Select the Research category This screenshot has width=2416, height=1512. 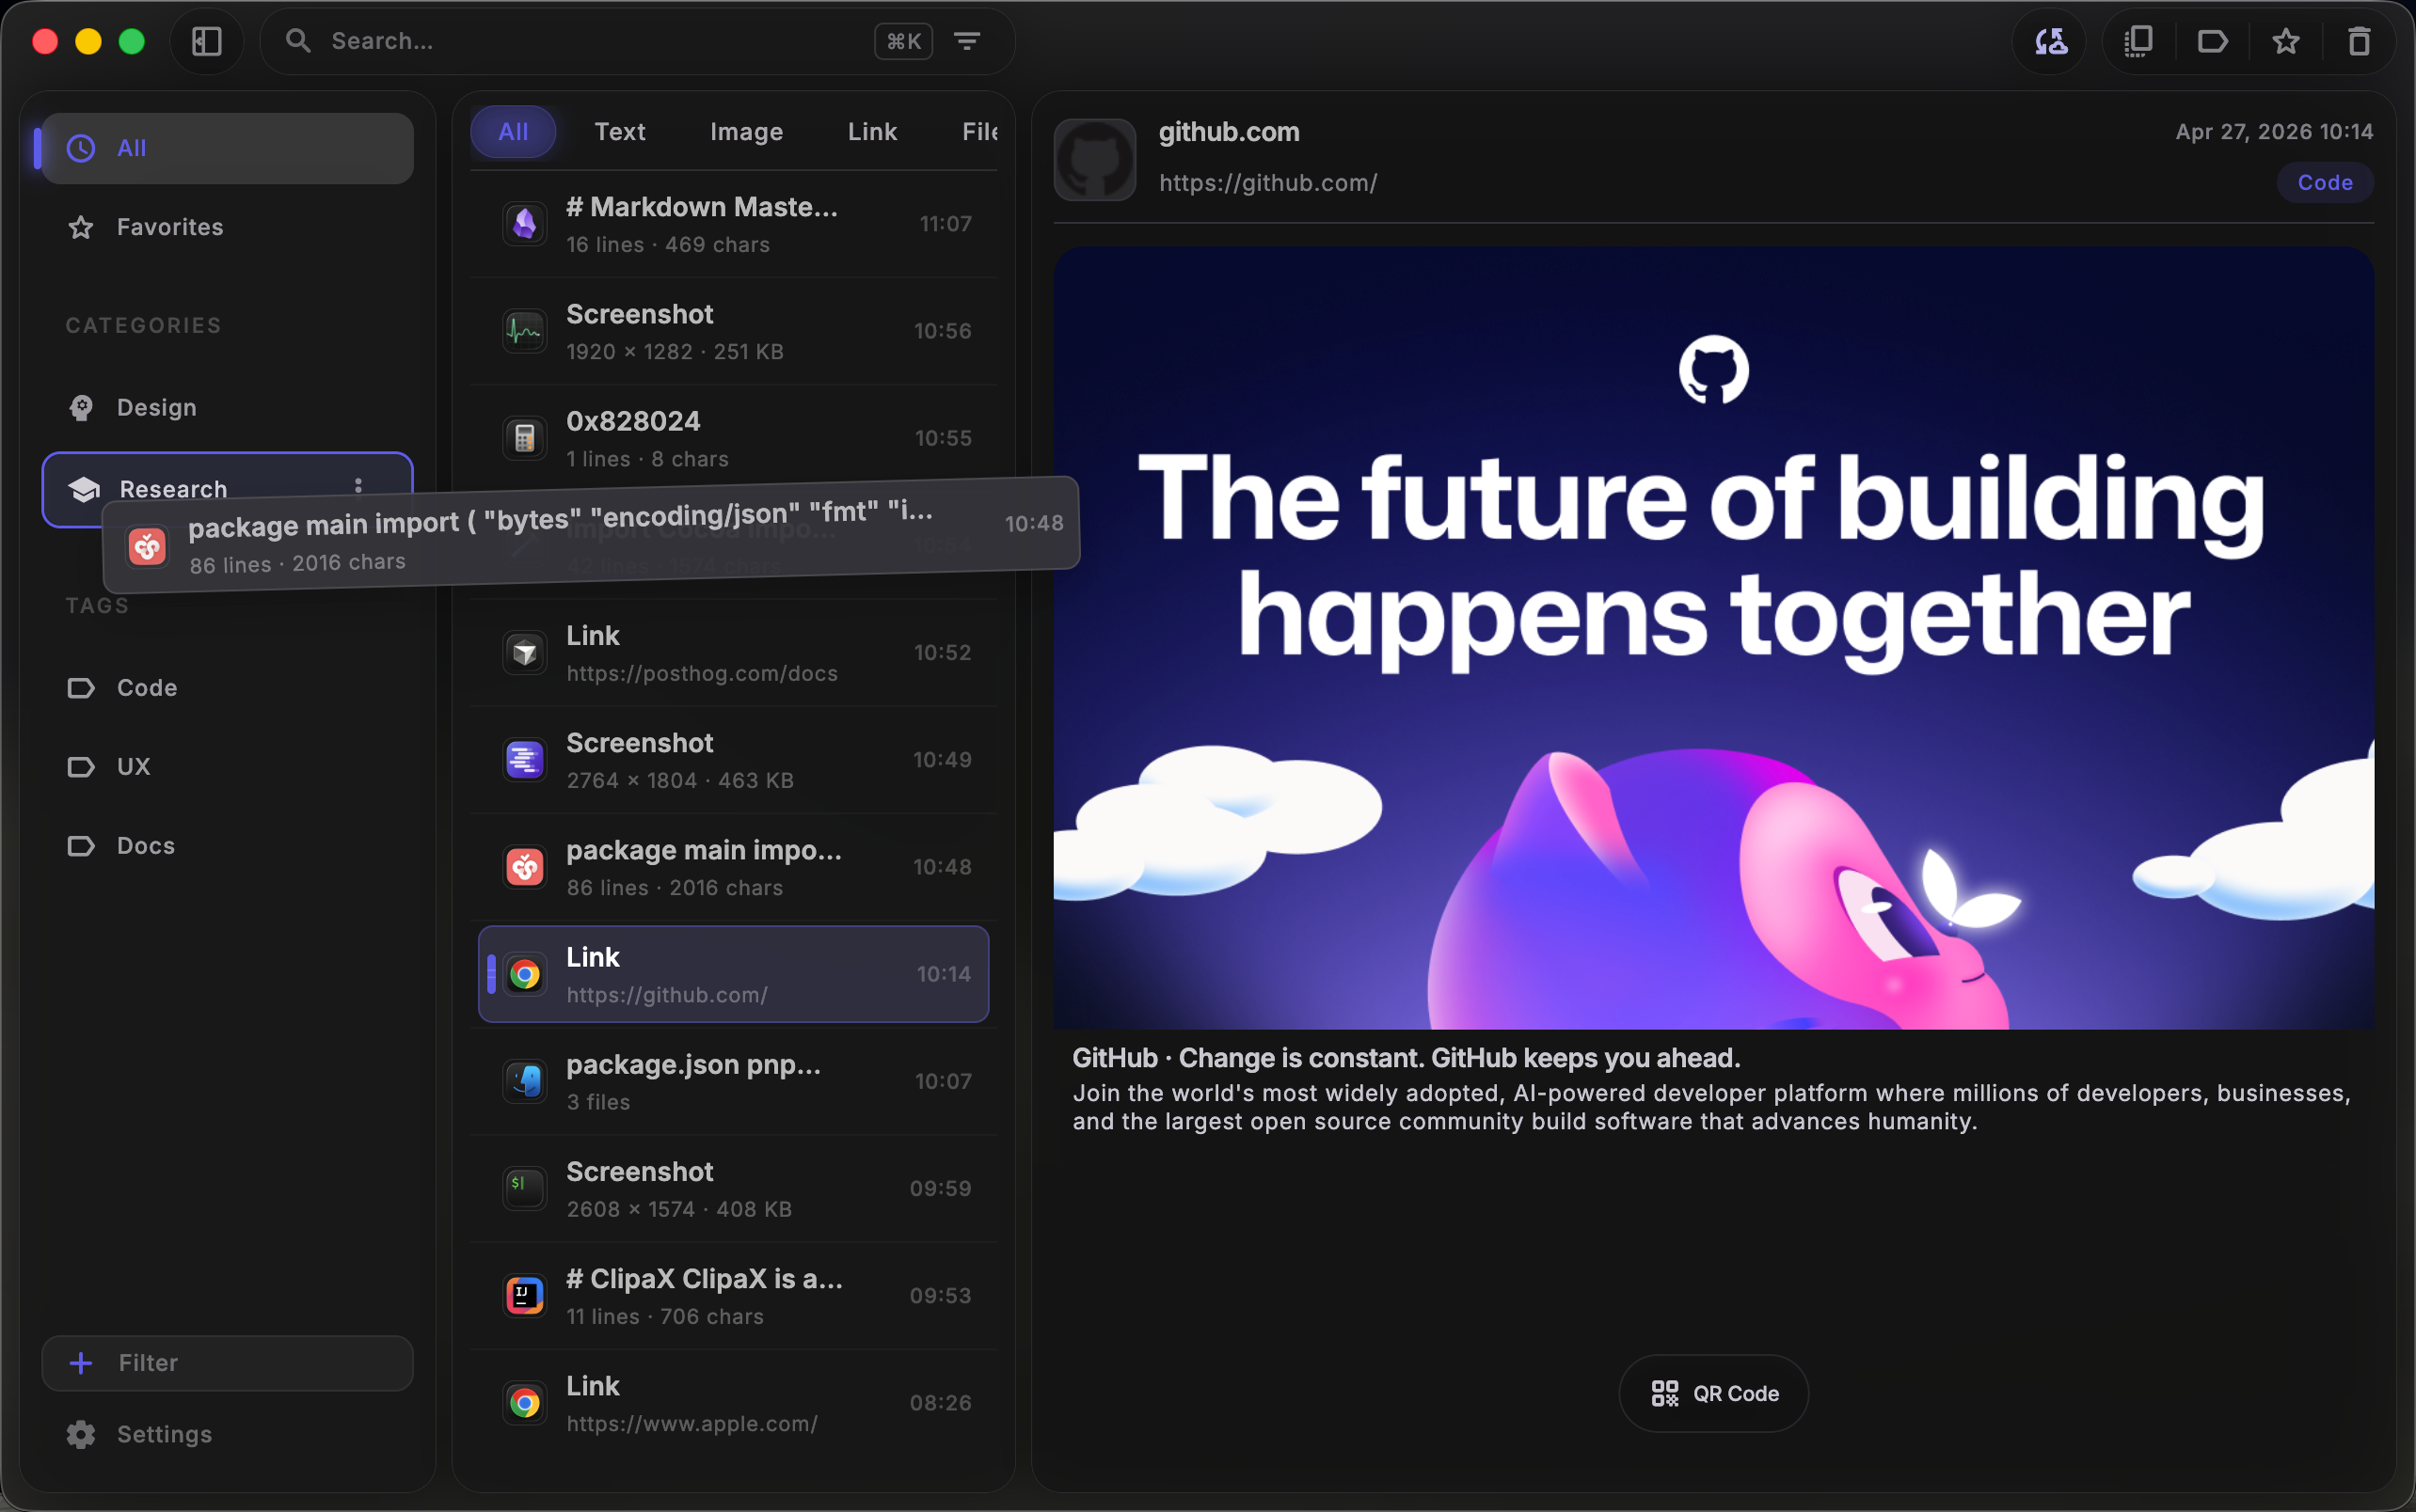click(x=227, y=489)
